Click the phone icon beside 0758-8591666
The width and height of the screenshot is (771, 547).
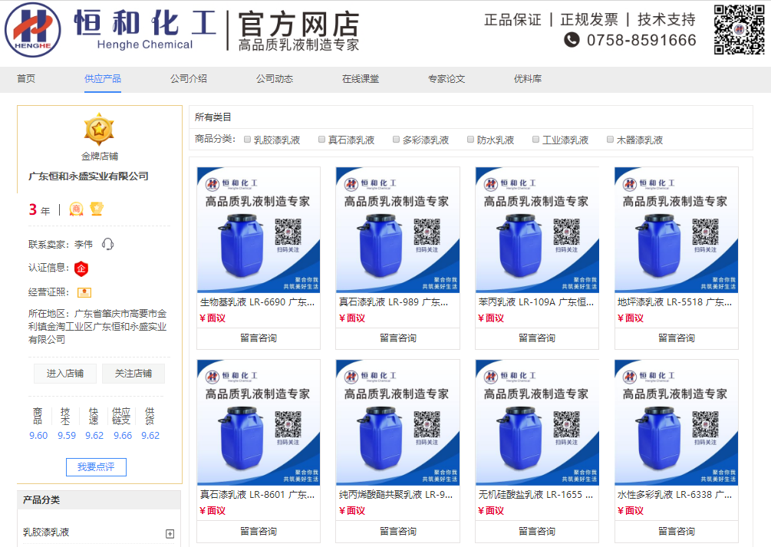[572, 40]
